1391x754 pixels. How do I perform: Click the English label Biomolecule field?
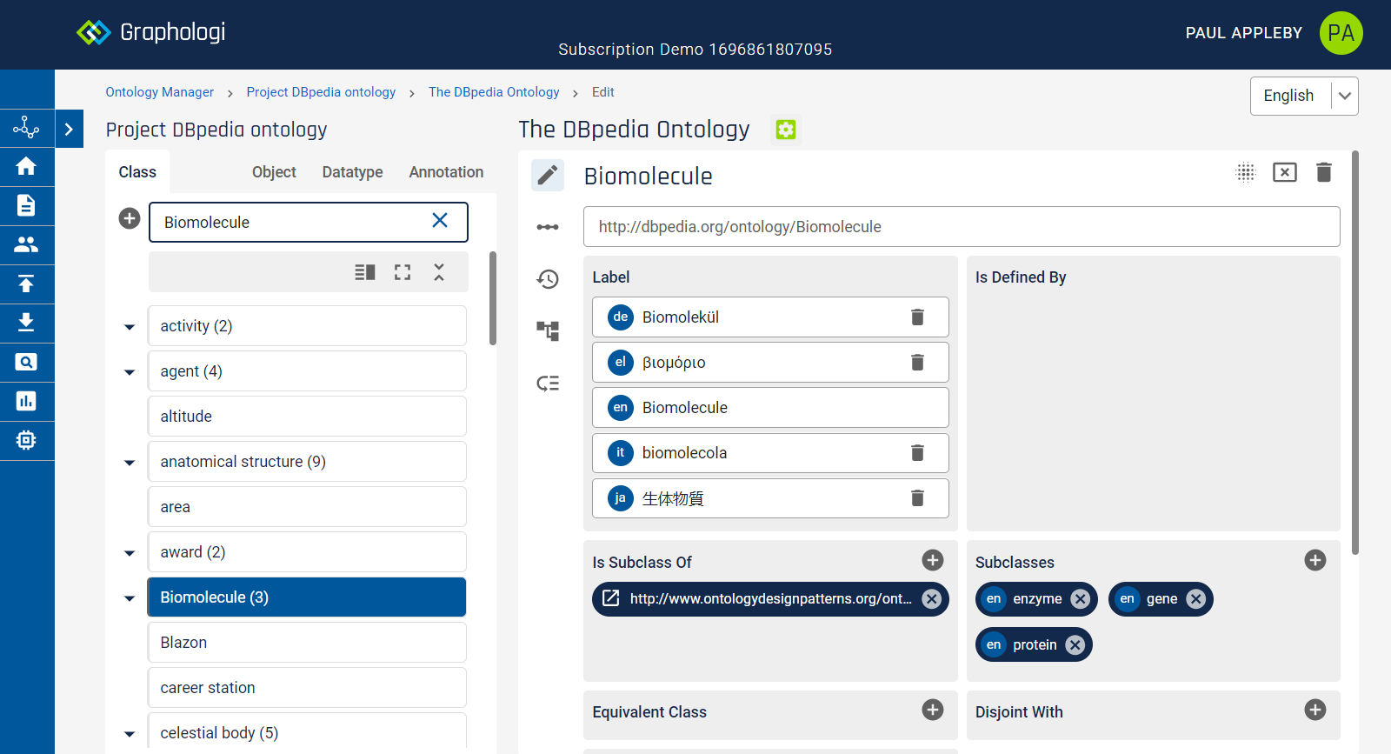pos(770,408)
